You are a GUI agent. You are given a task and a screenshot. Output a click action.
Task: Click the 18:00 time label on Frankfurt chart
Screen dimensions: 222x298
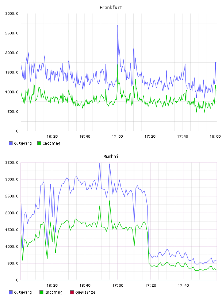pyautogui.click(x=215, y=136)
